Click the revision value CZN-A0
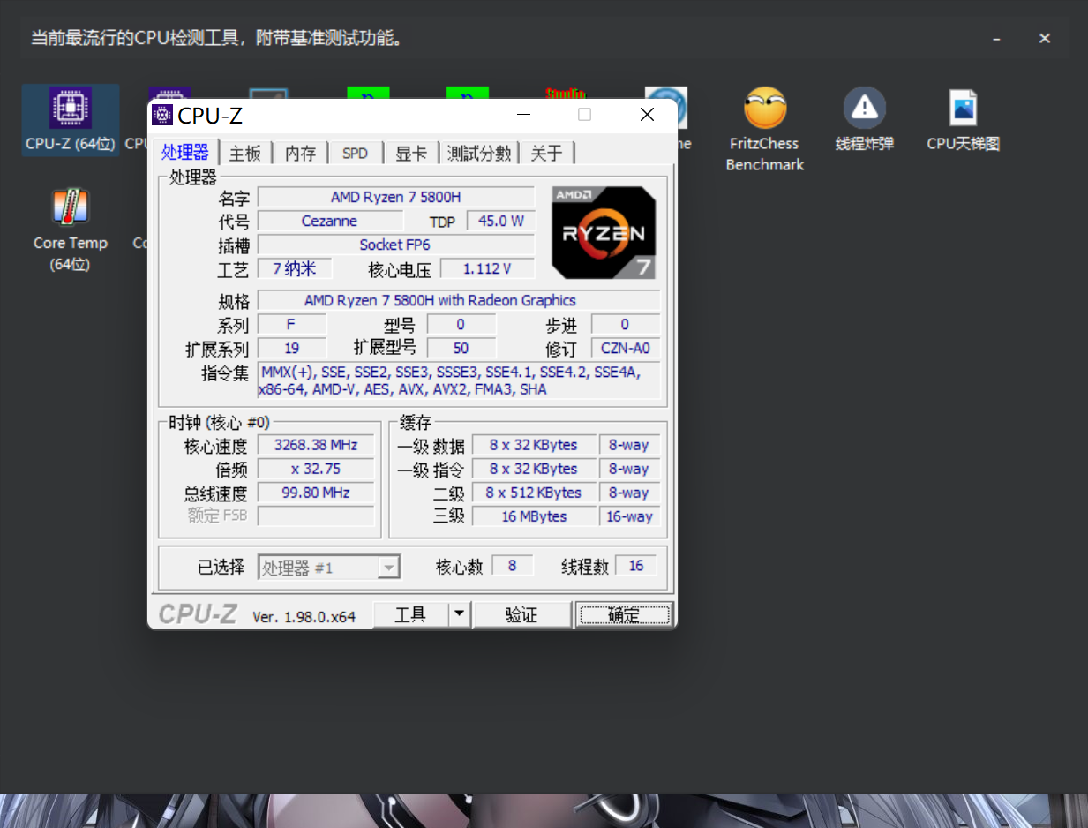This screenshot has width=1088, height=828. (626, 348)
